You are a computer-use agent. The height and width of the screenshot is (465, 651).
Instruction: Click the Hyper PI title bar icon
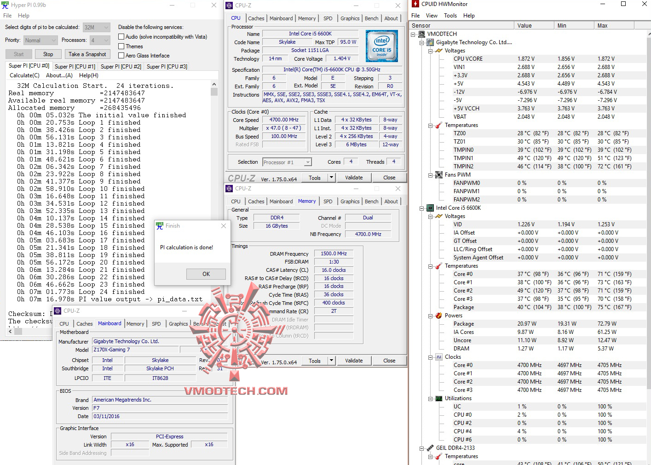pos(6,5)
